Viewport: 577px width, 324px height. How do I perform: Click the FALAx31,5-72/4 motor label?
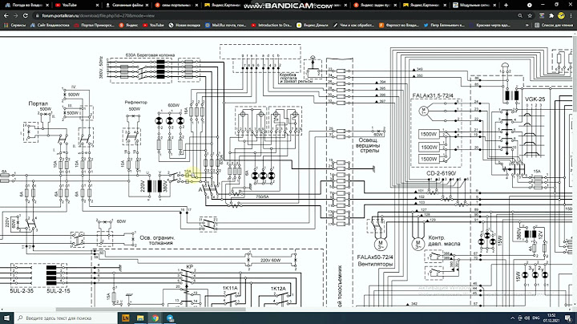pyautogui.click(x=433, y=95)
